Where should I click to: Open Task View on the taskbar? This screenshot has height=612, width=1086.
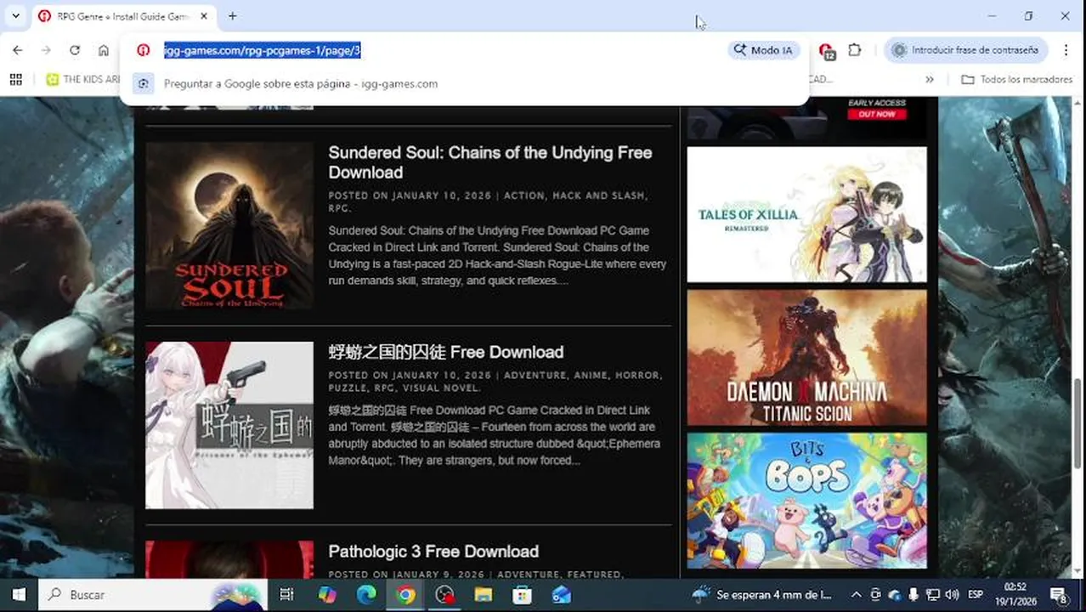coord(286,595)
